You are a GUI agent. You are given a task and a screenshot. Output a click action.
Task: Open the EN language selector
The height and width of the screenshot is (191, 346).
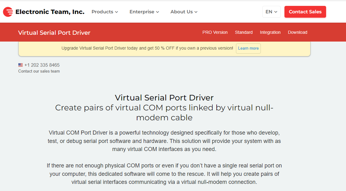click(x=271, y=12)
